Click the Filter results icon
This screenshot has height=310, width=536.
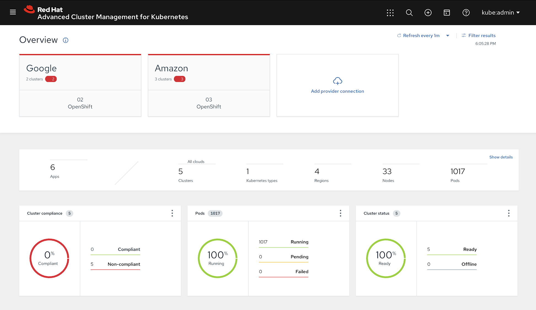click(x=464, y=36)
